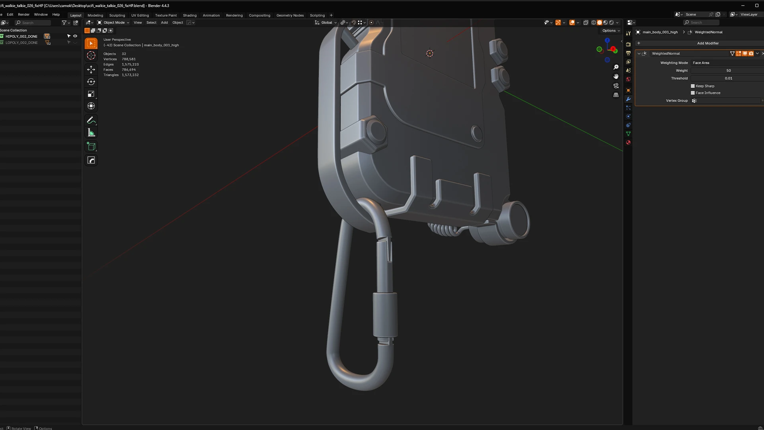
Task: Open the Material properties tab
Action: (x=628, y=143)
